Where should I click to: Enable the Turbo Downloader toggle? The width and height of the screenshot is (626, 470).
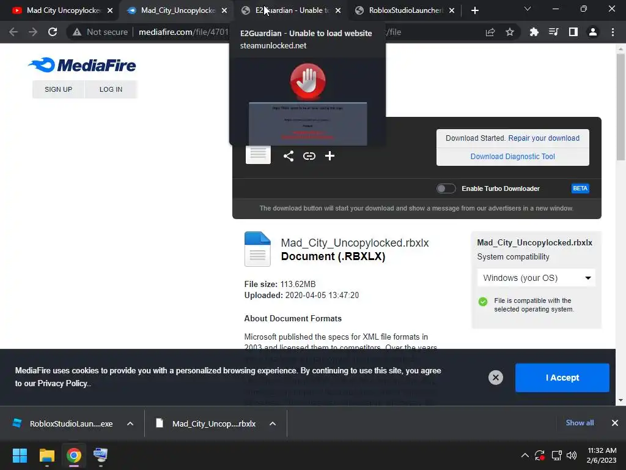(446, 188)
